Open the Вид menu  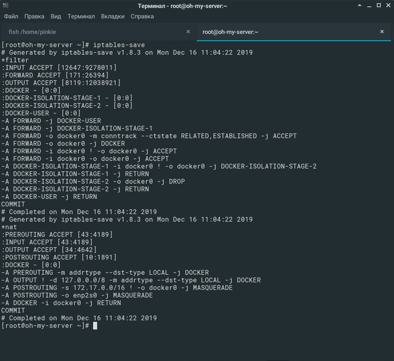(56, 16)
